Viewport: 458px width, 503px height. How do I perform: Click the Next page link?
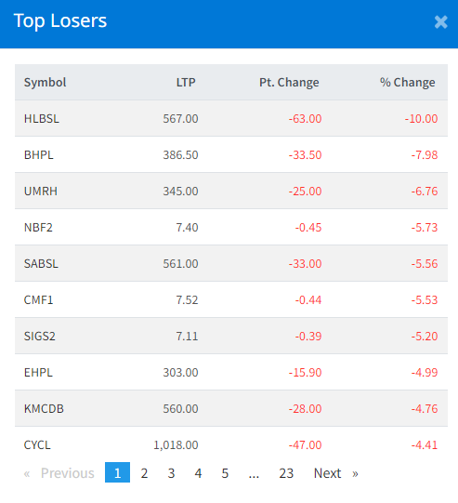335,473
